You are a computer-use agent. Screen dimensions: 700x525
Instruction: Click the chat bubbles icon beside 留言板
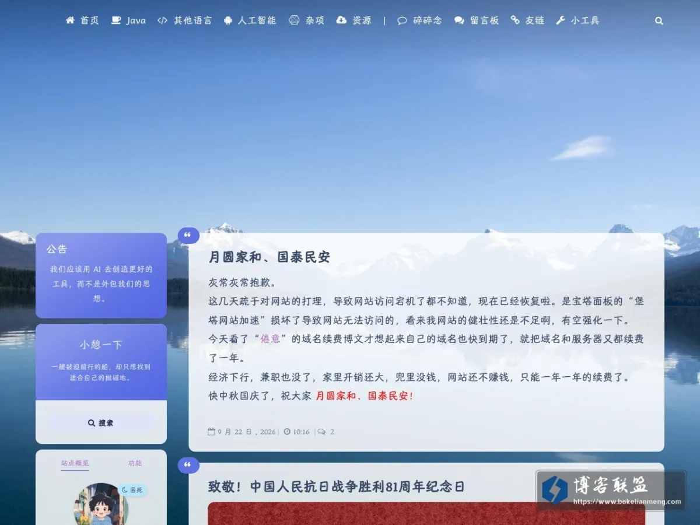click(459, 20)
